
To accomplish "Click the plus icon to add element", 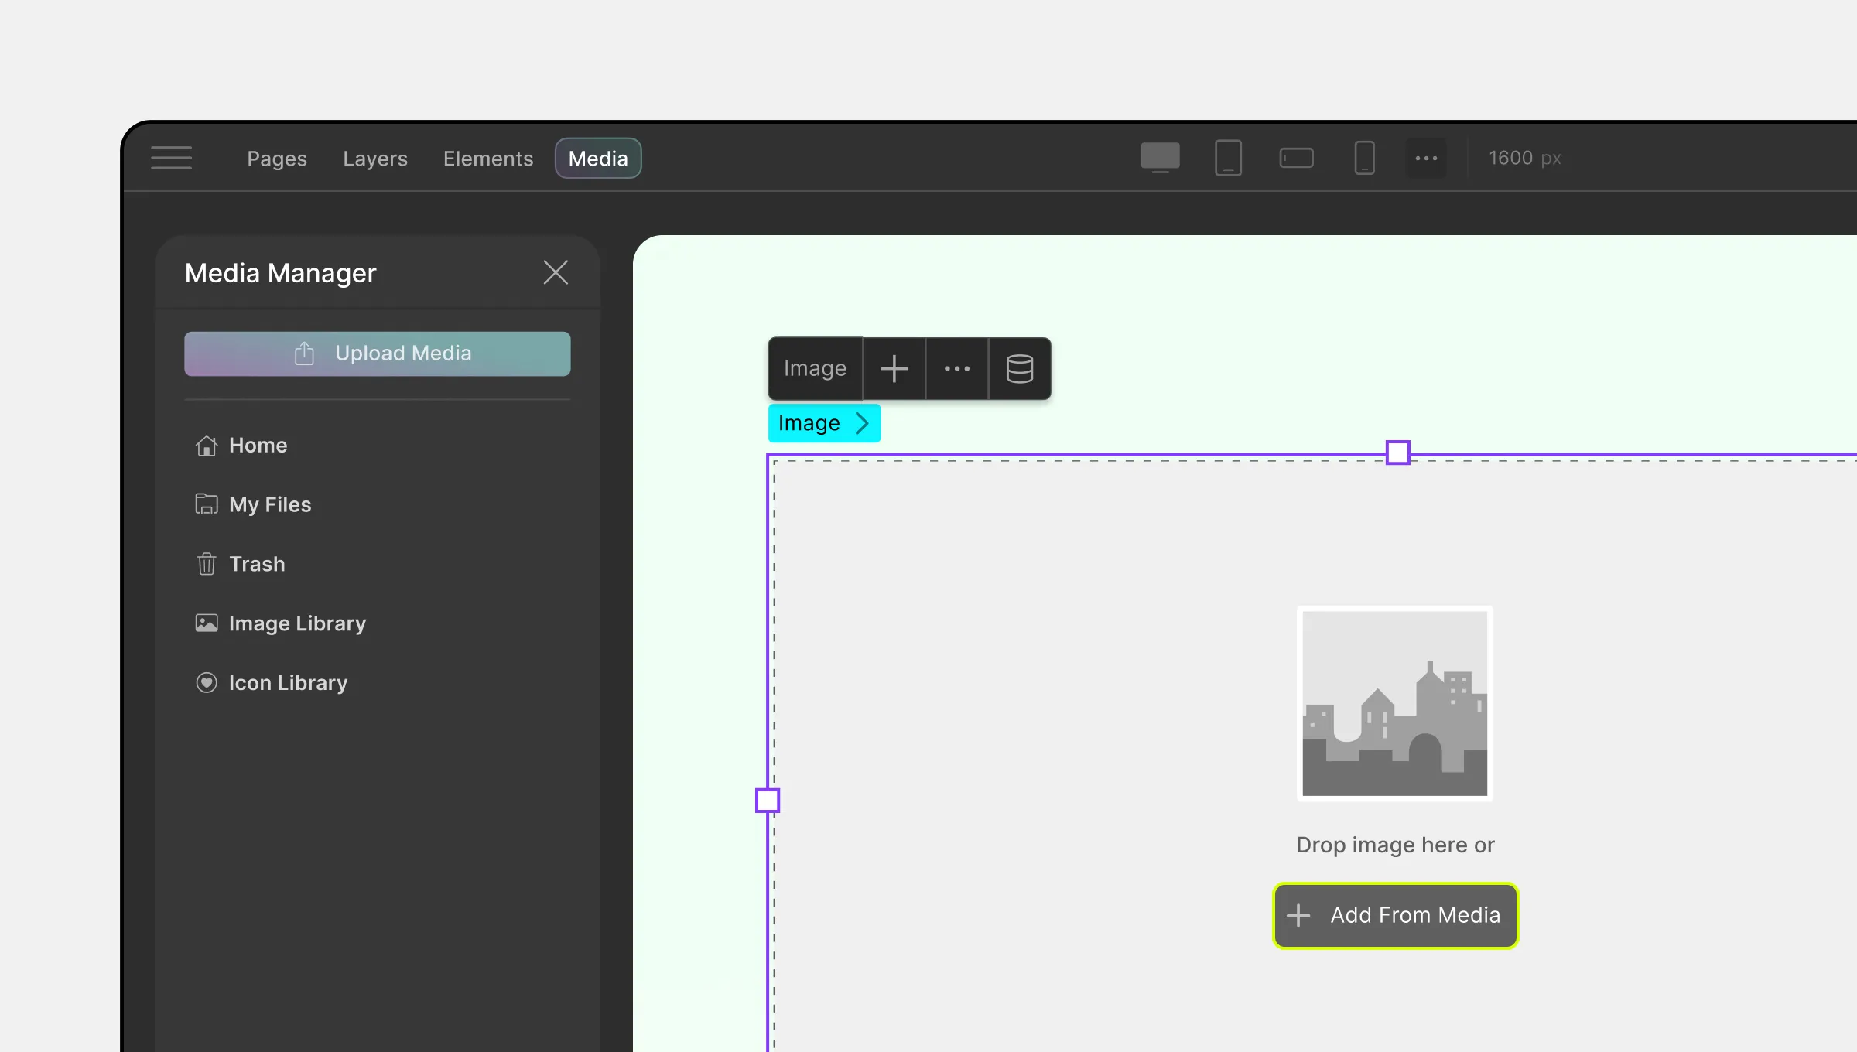I will point(893,368).
